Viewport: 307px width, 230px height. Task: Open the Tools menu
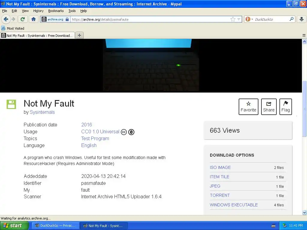[72, 11]
